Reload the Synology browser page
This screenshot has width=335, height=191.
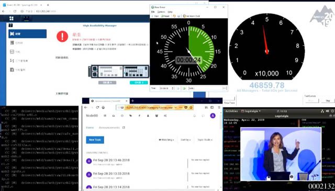coord(15,12)
